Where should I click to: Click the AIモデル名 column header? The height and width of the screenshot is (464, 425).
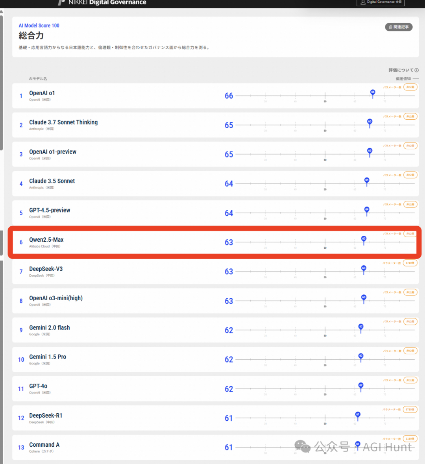coord(38,79)
